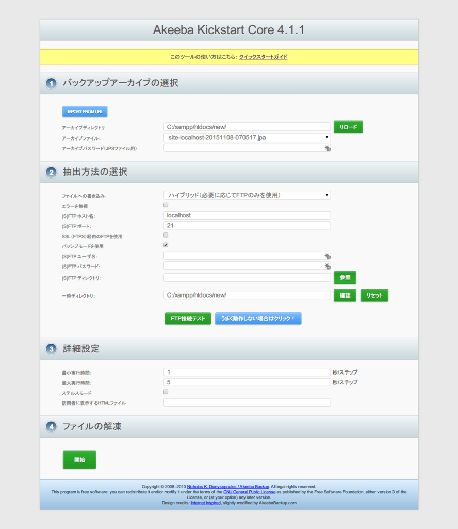The image size is (458, 529).
Task: Click the うまく動作しない場合はクリック button
Action: tap(258, 319)
